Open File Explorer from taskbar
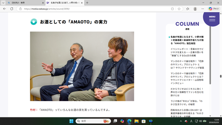The width and height of the screenshot is (222, 125). (136, 121)
